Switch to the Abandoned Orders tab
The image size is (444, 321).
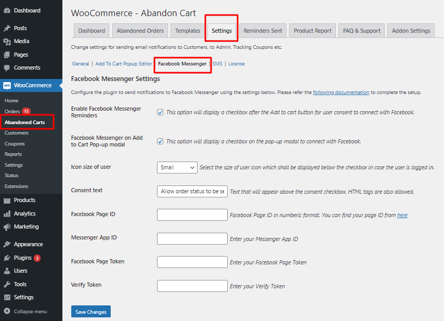tap(140, 31)
